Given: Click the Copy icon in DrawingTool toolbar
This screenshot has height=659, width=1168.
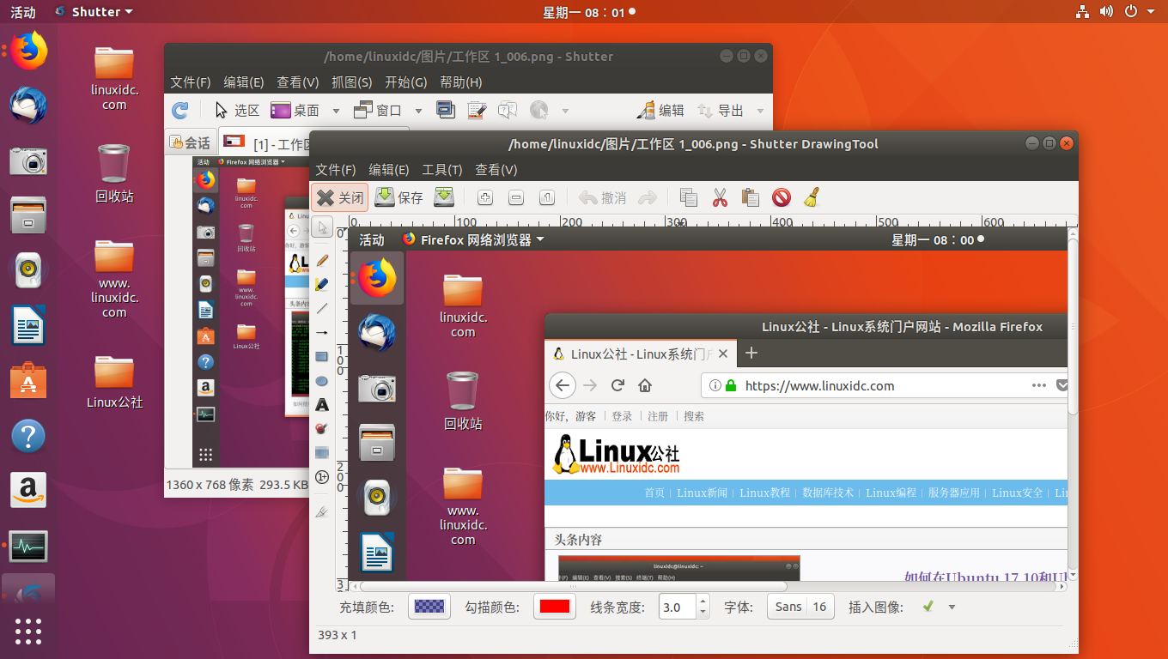Looking at the screenshot, I should (689, 198).
